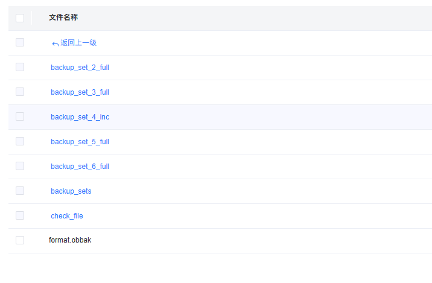Check the box beside 返回上一级 row
Viewport: 432px width, 283px height.
(x=20, y=42)
